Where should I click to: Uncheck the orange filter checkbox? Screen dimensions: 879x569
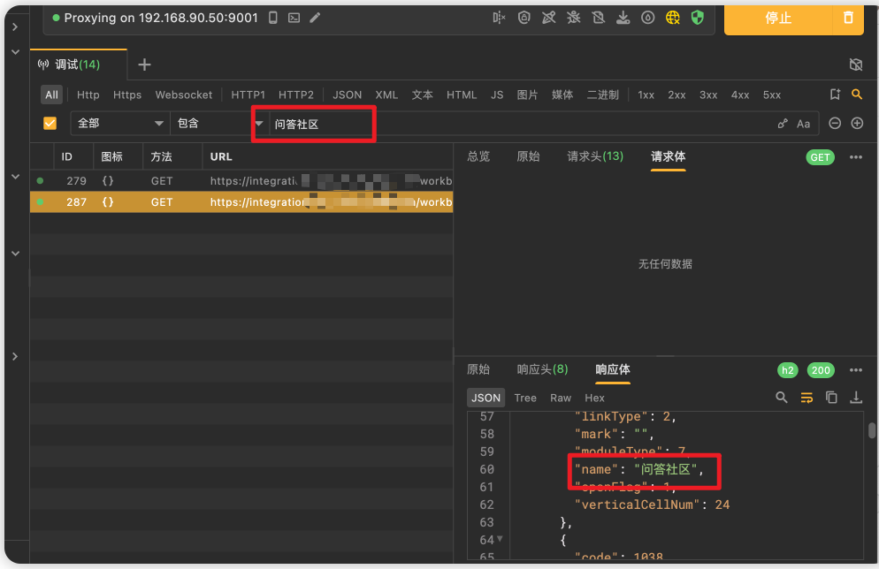pyautogui.click(x=50, y=123)
